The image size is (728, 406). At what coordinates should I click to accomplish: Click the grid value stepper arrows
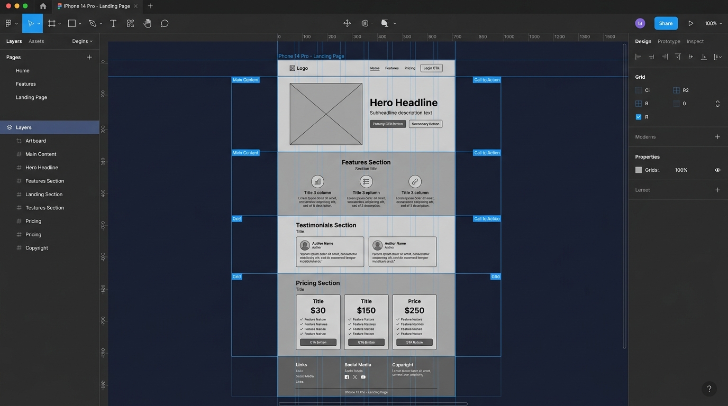pyautogui.click(x=717, y=104)
